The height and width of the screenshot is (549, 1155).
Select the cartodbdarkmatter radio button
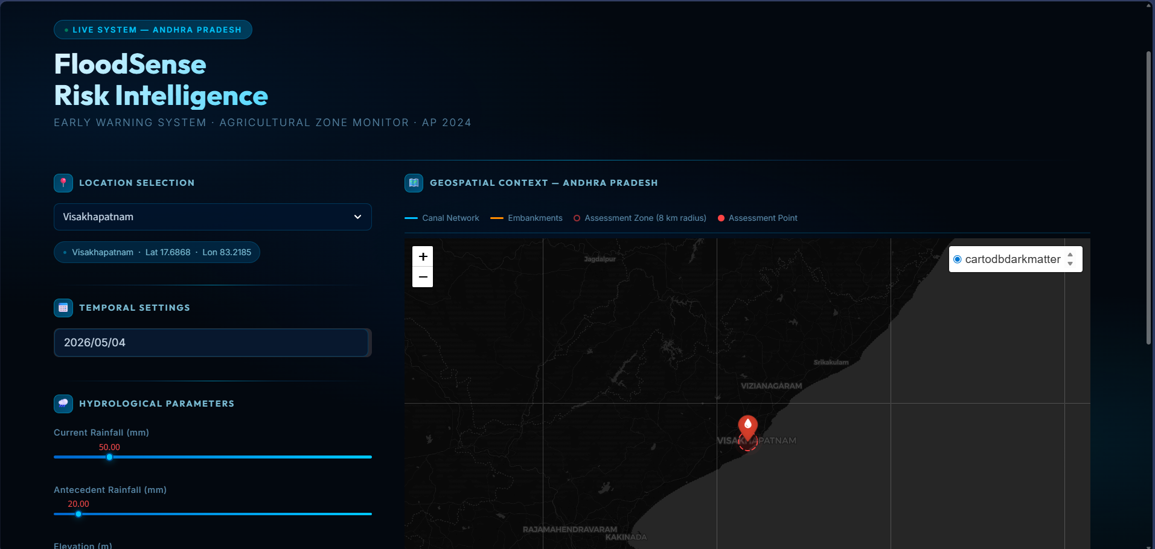point(957,259)
